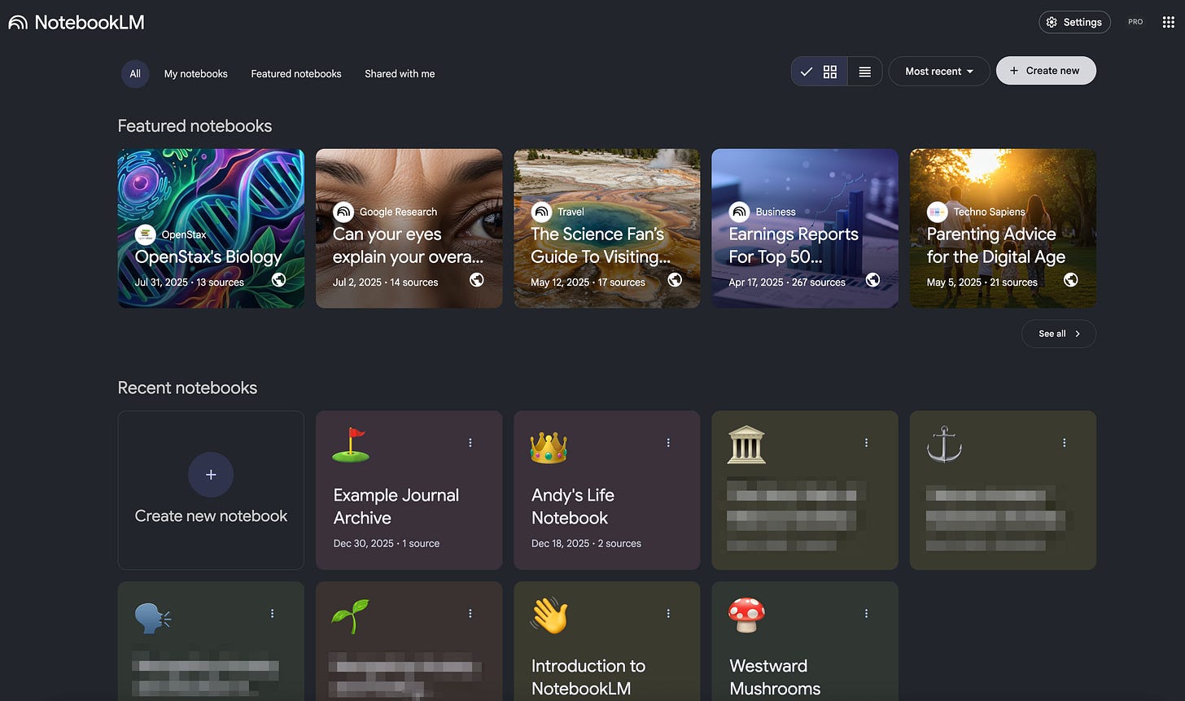Click the speaking head emoji icon
Image resolution: width=1185 pixels, height=701 pixels.
point(153,618)
